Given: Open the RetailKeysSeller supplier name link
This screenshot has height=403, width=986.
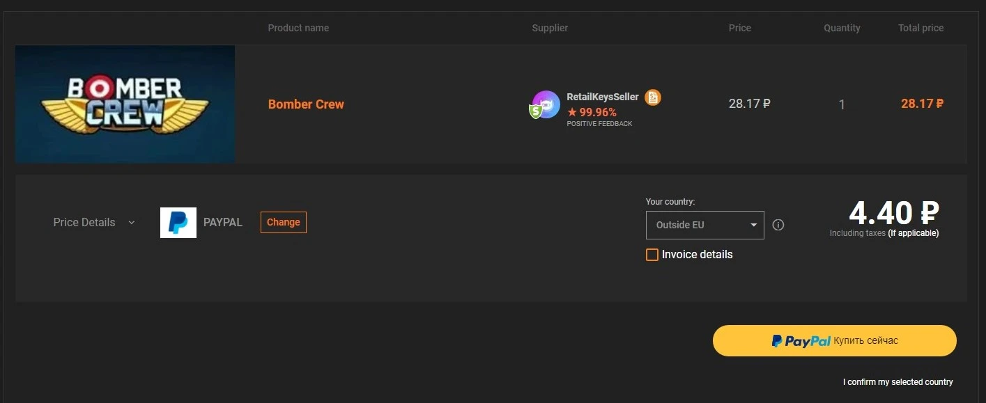Looking at the screenshot, I should coord(603,97).
